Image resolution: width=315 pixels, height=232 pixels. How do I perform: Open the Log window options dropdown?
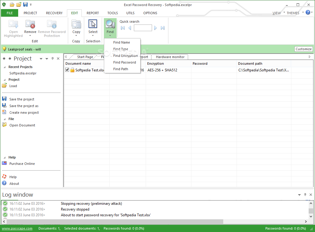[299, 195]
